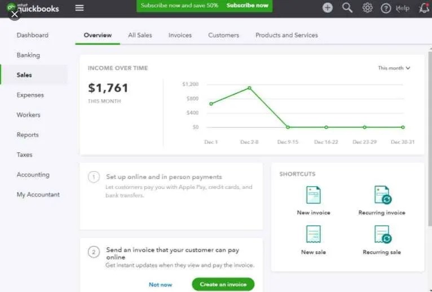
Task: Open Reports in sidebar
Action: pos(28,134)
